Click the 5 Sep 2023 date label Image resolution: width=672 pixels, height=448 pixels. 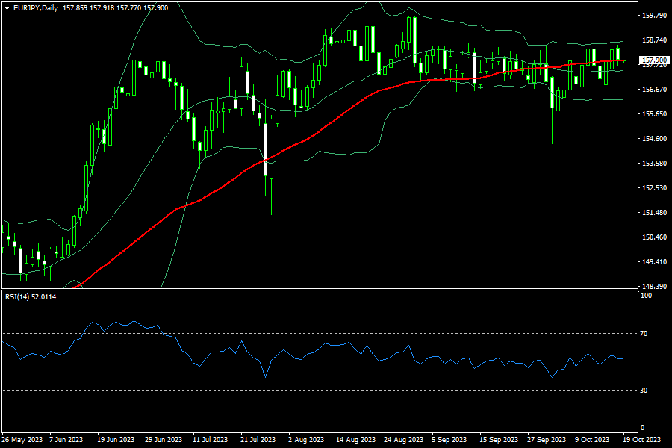449,440
